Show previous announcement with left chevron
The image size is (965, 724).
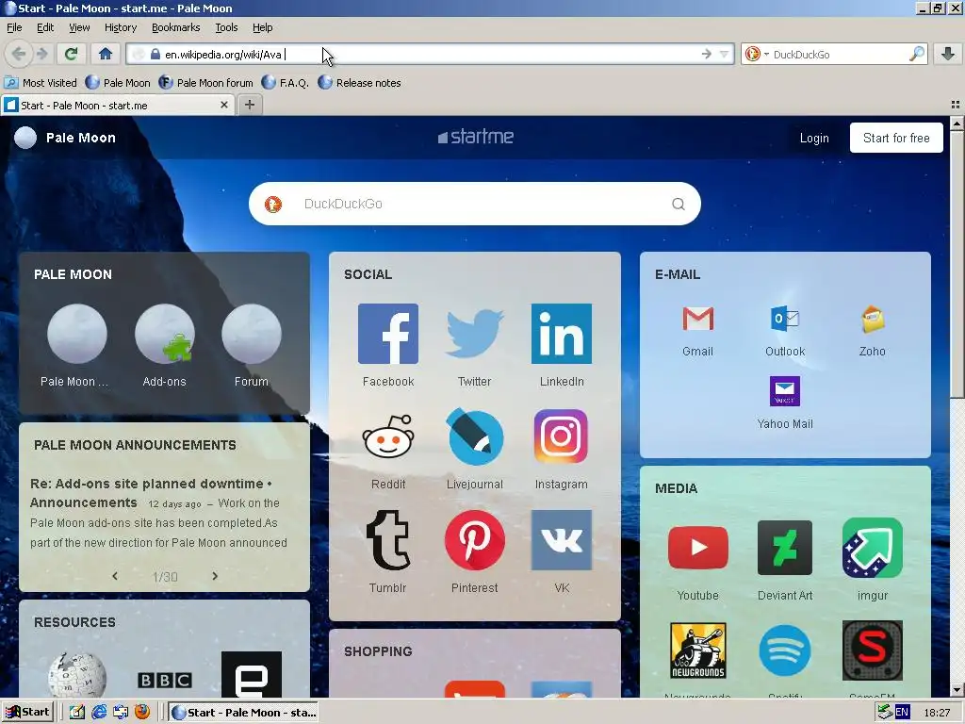[115, 576]
